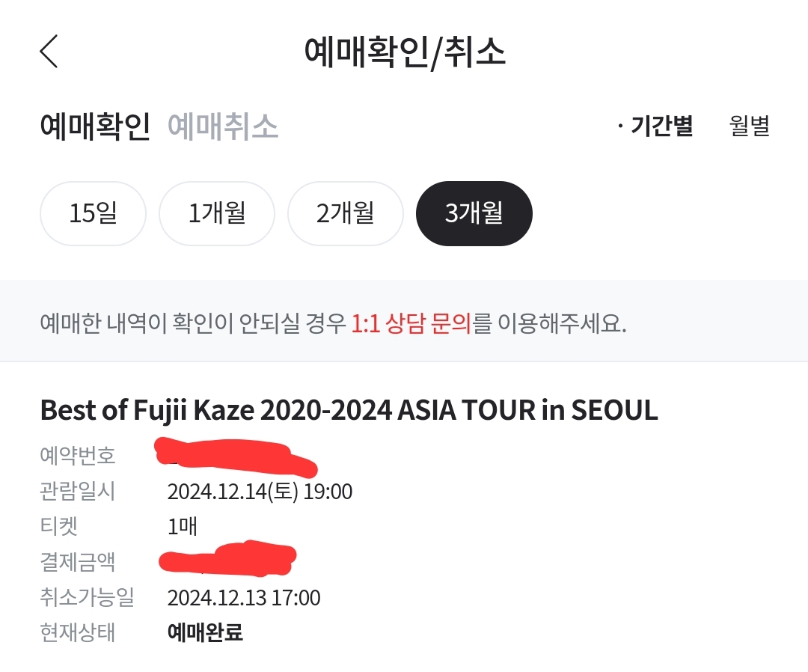This screenshot has height=672, width=808.
Task: Choose the 2개월 period filter
Action: 345,213
